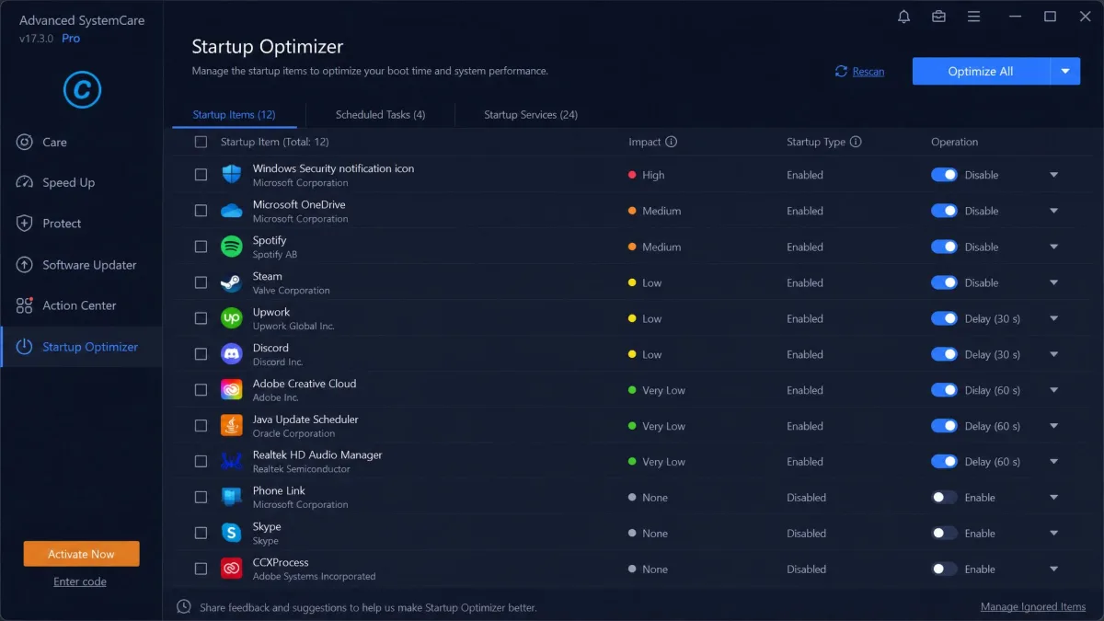Toggle the Discord startup switch
The image size is (1104, 621).
[x=944, y=354]
